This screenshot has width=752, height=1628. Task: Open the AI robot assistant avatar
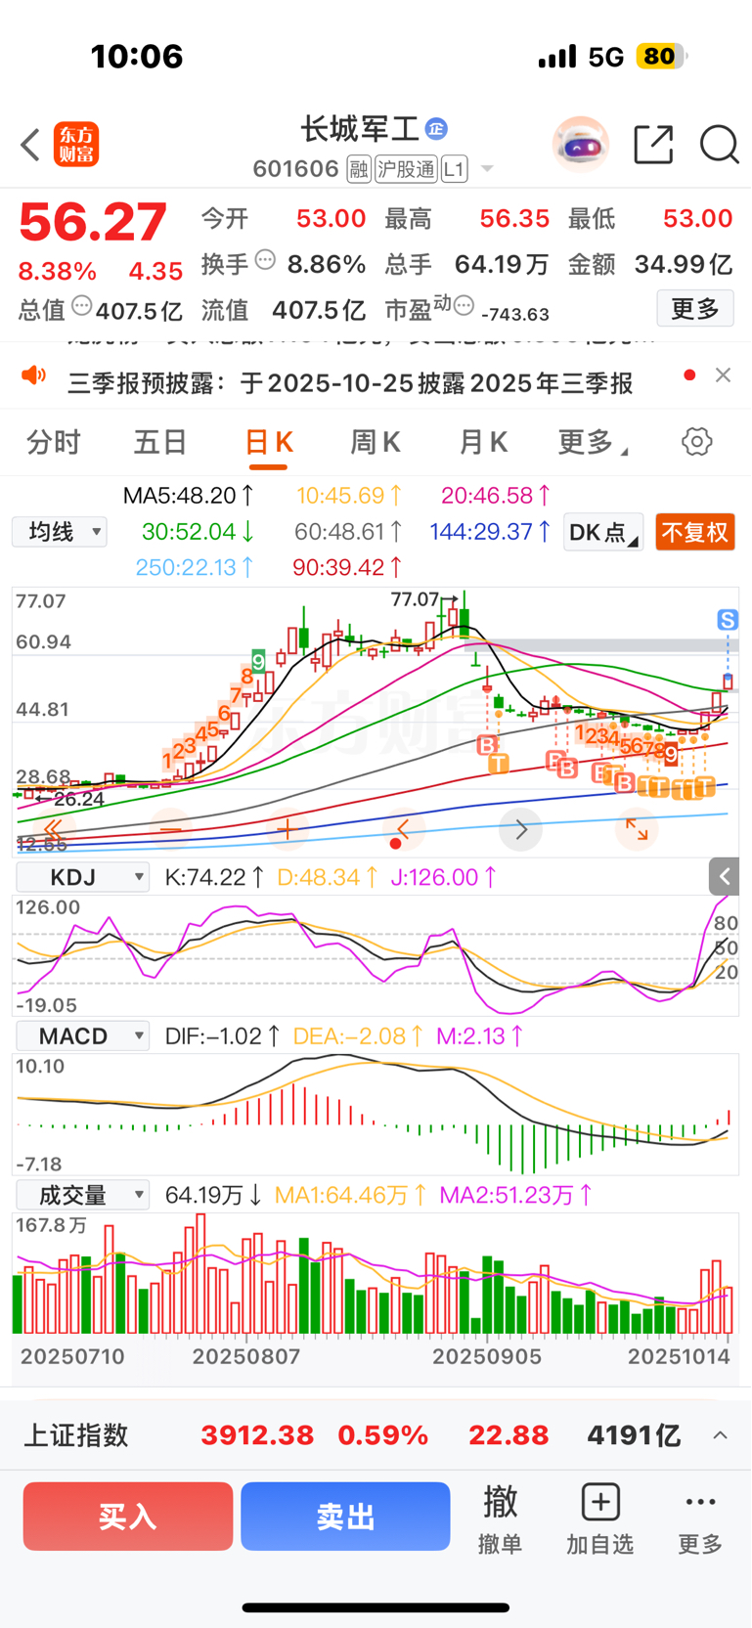coord(581,145)
